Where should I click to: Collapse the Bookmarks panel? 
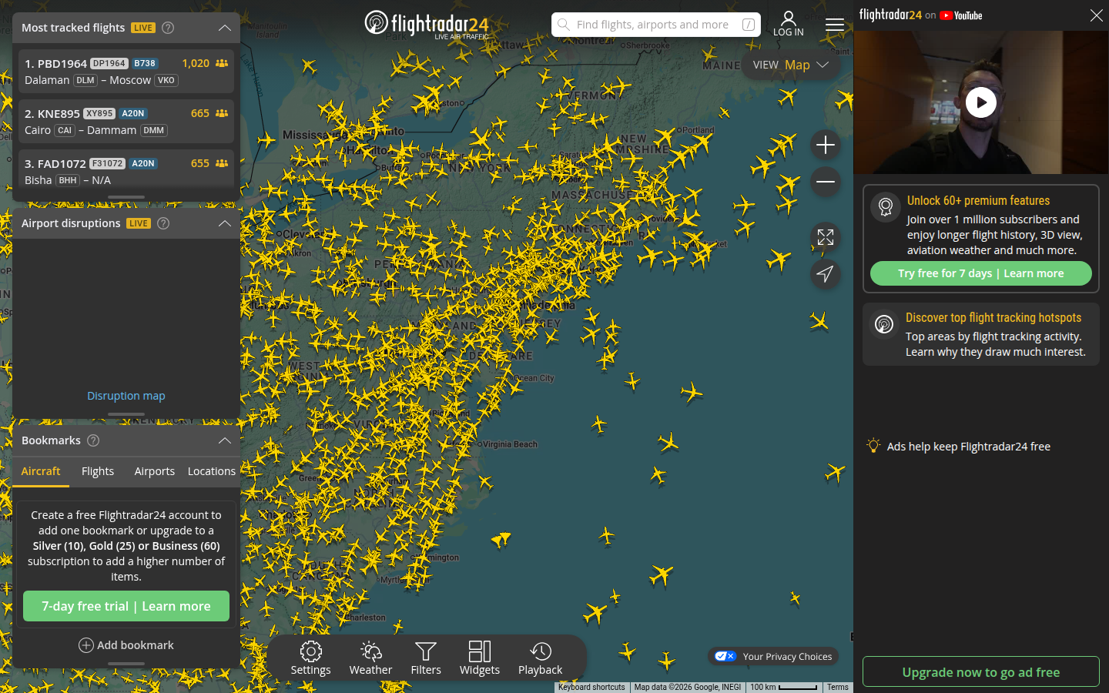pos(225,440)
